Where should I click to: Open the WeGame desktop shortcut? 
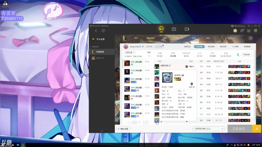point(5,4)
